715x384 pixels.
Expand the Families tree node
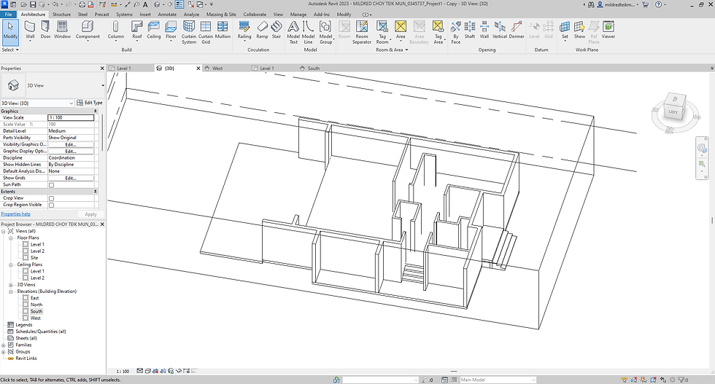tap(4, 345)
